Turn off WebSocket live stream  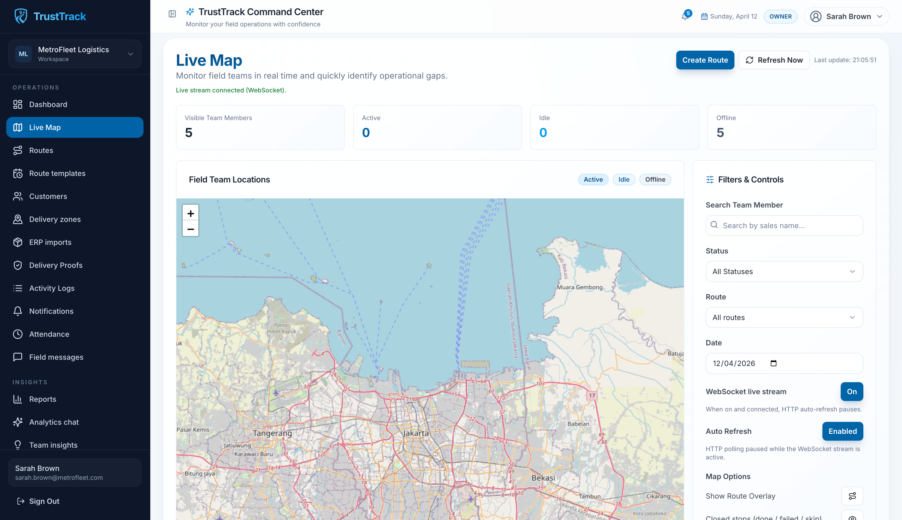852,391
